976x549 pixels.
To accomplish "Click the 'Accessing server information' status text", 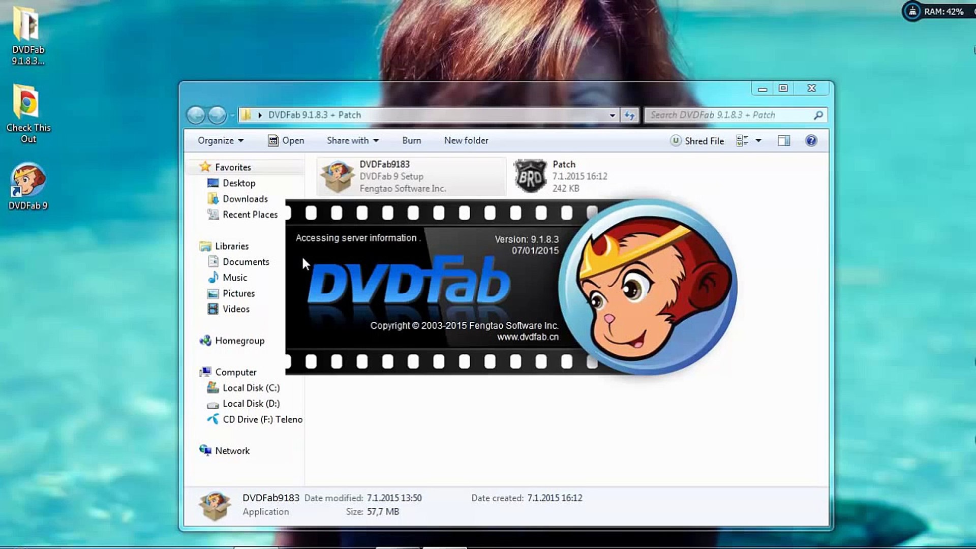I will coord(358,238).
